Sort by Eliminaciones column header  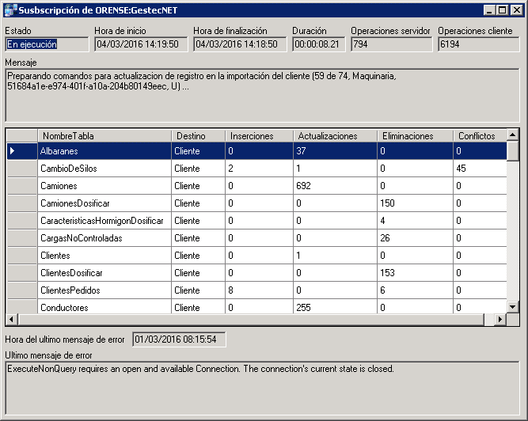(x=415, y=136)
